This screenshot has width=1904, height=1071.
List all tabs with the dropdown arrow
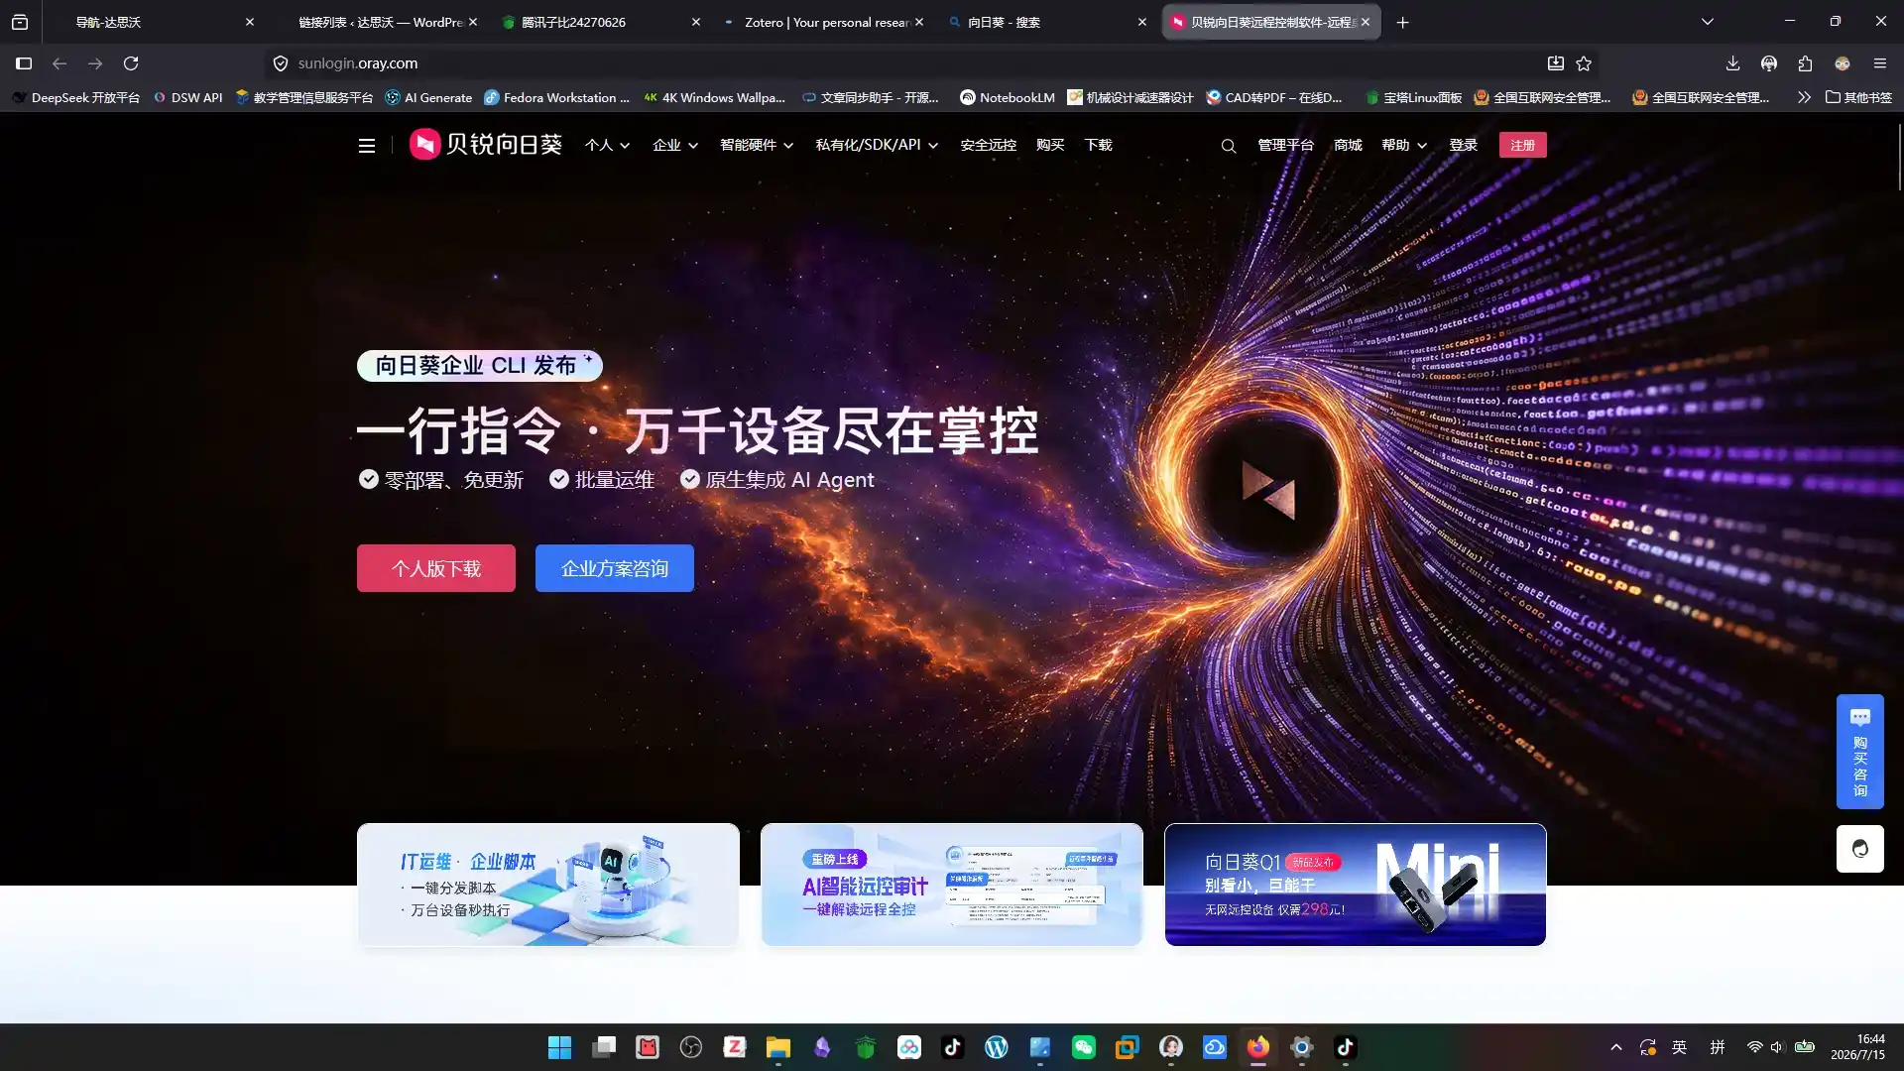click(1707, 22)
